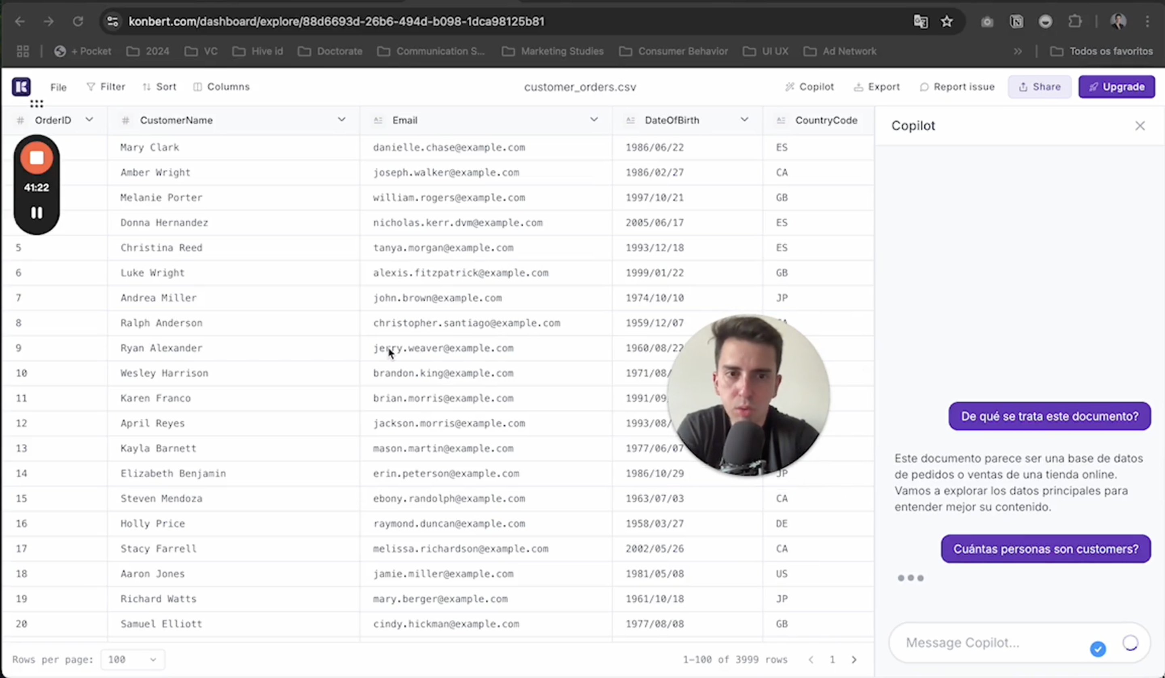Open the Todos os favoritos folder
Screen dimensions: 1165x678
(x=1101, y=51)
